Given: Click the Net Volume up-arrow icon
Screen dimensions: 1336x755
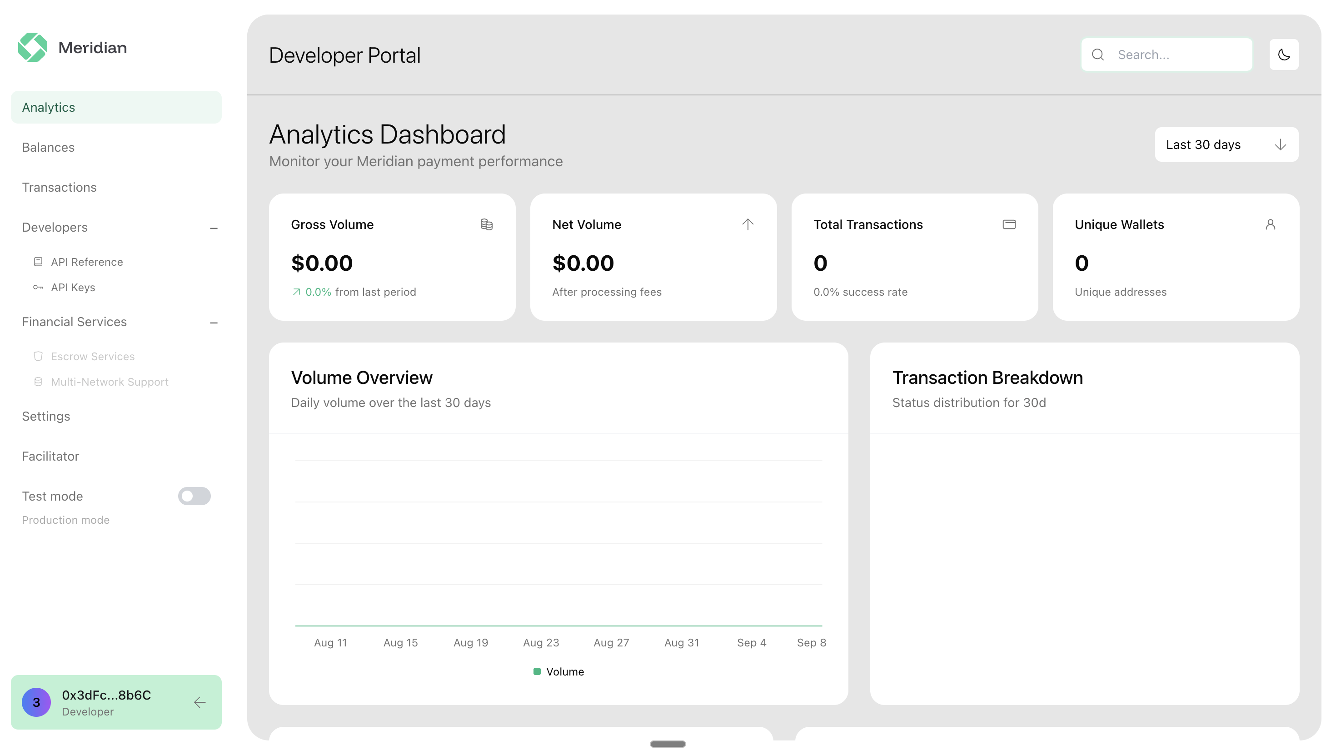Looking at the screenshot, I should point(748,224).
